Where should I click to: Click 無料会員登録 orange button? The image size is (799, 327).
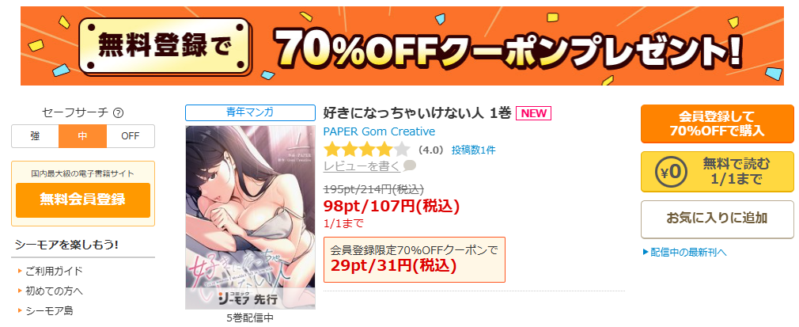pyautogui.click(x=83, y=200)
